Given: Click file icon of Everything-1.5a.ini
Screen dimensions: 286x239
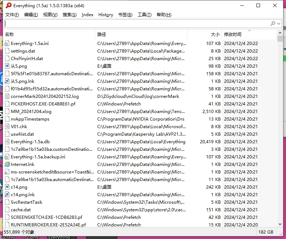Looking at the screenshot, I should [x=7, y=44].
